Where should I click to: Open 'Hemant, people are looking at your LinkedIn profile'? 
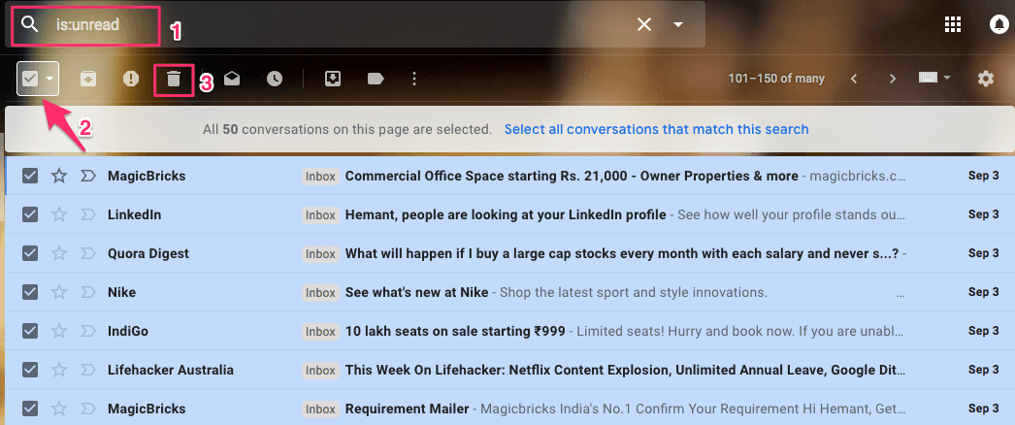tap(506, 214)
